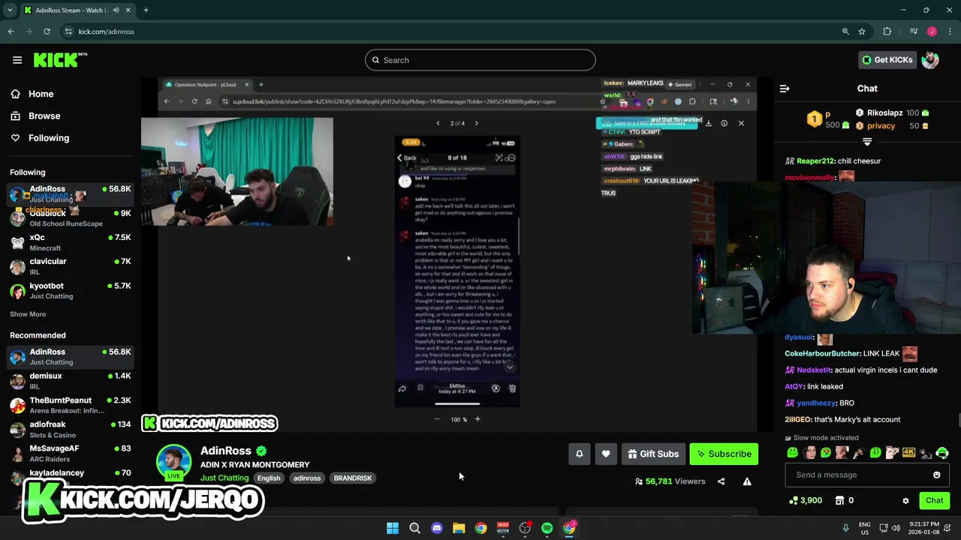Click the Subscribe button
The image size is (961, 540).
pos(724,454)
